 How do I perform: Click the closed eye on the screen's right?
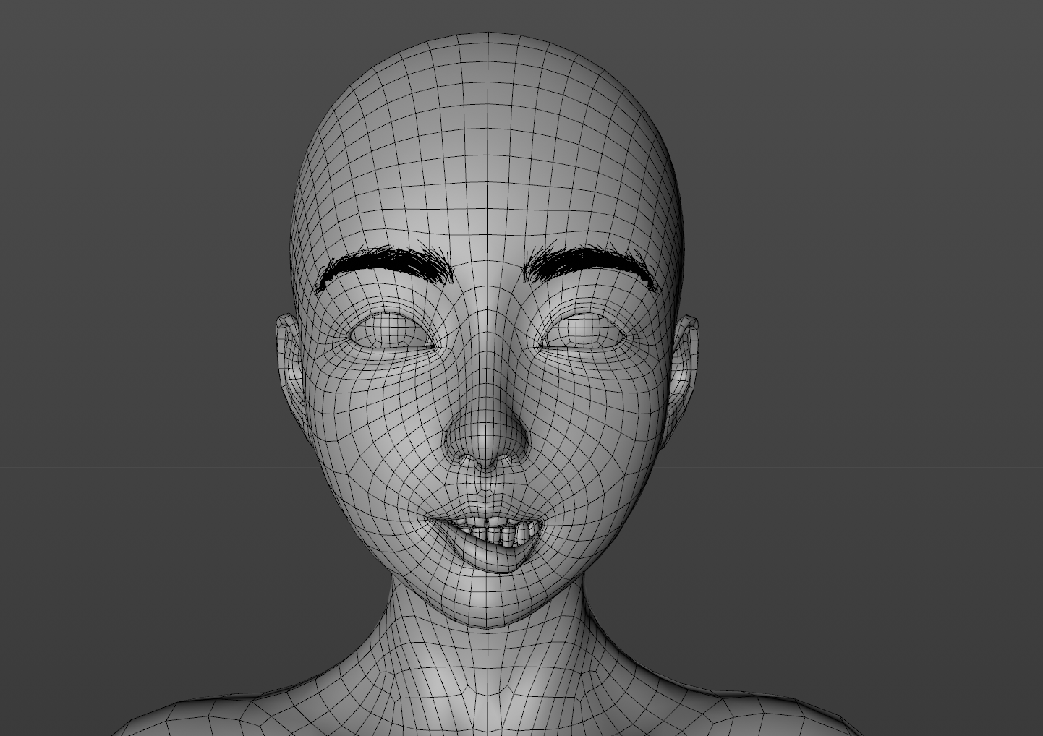(583, 331)
